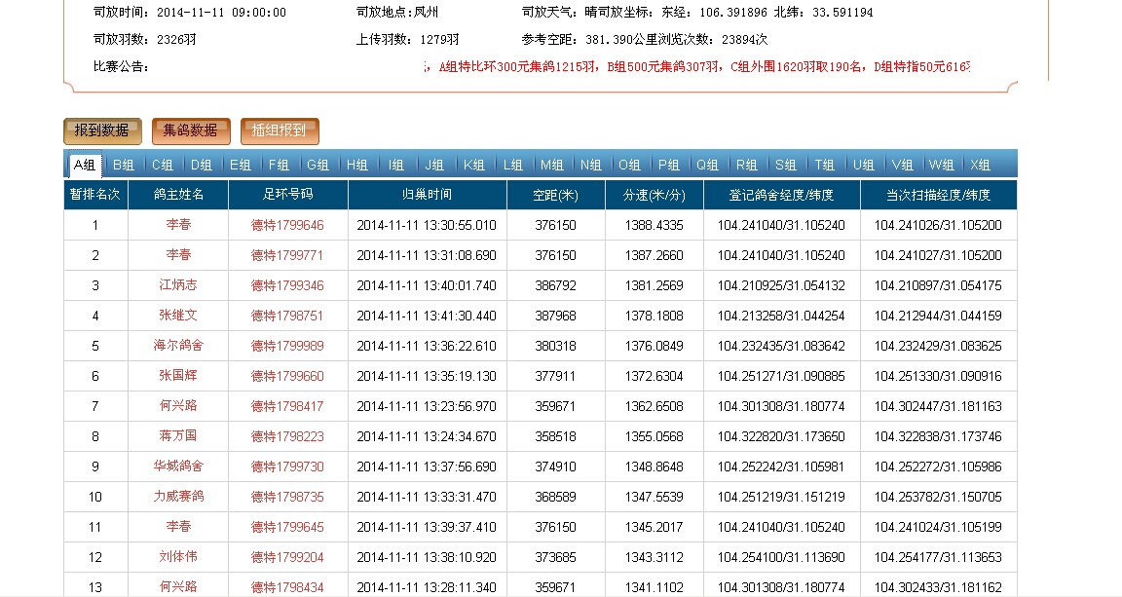Open the X组 tab
Viewport: 1122px width, 597px height.
(980, 165)
